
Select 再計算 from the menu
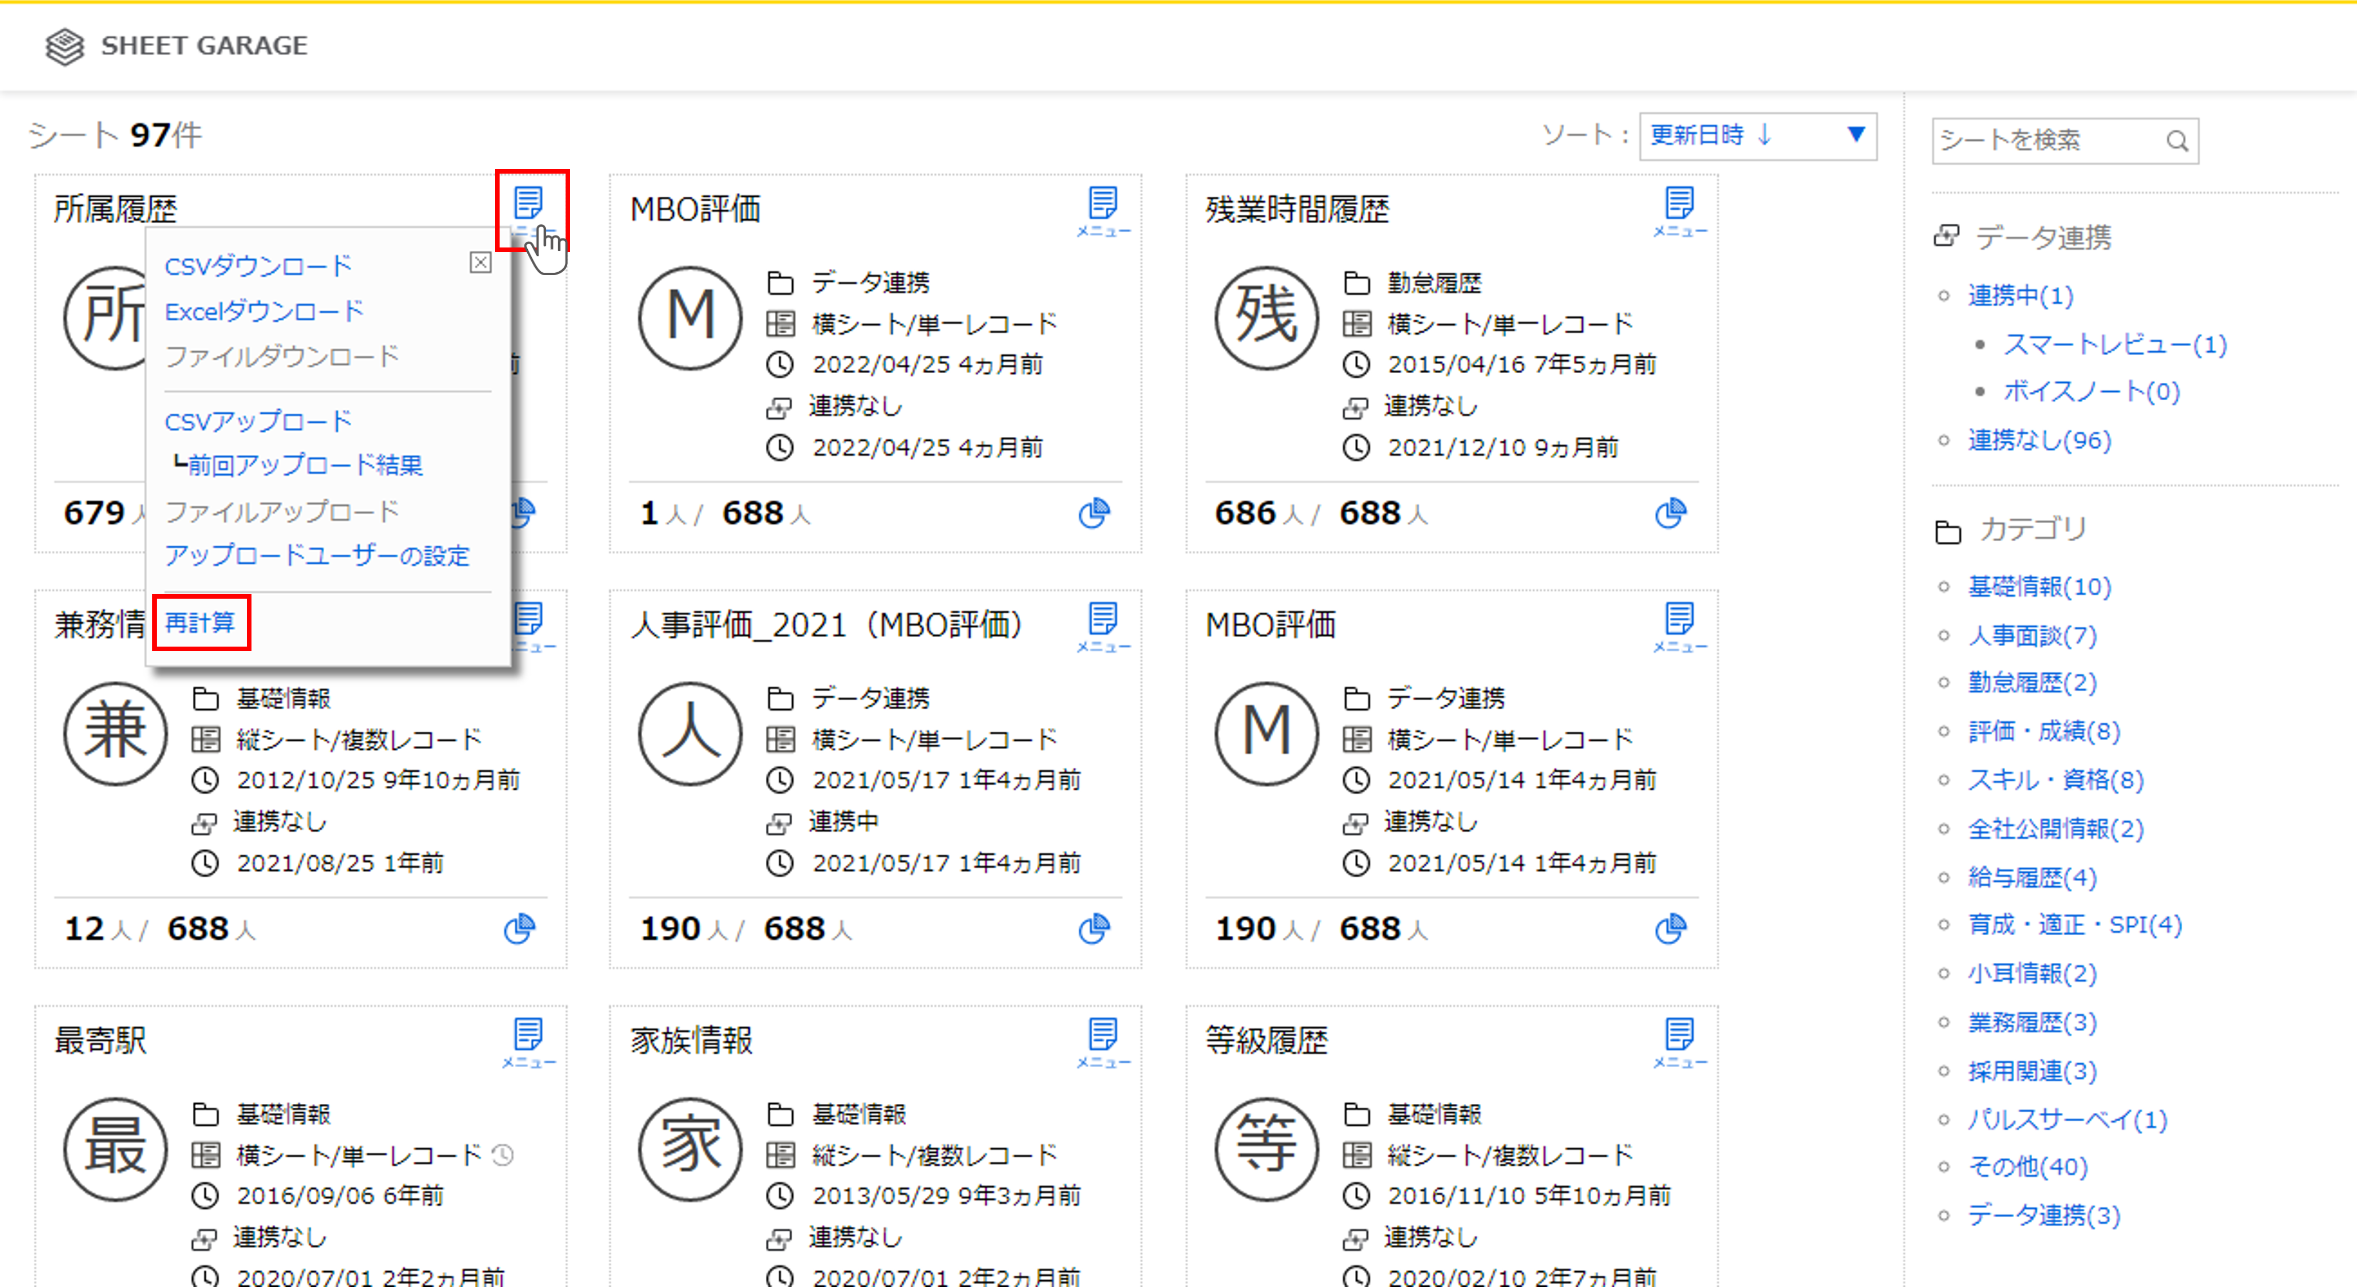click(200, 623)
